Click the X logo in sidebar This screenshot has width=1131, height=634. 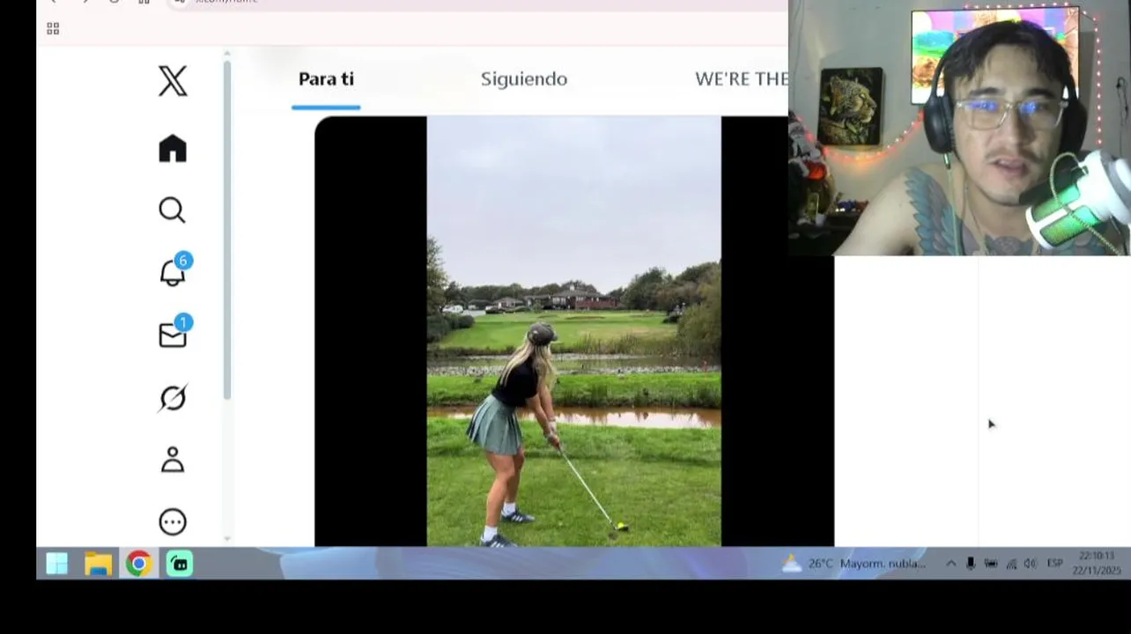click(x=173, y=81)
